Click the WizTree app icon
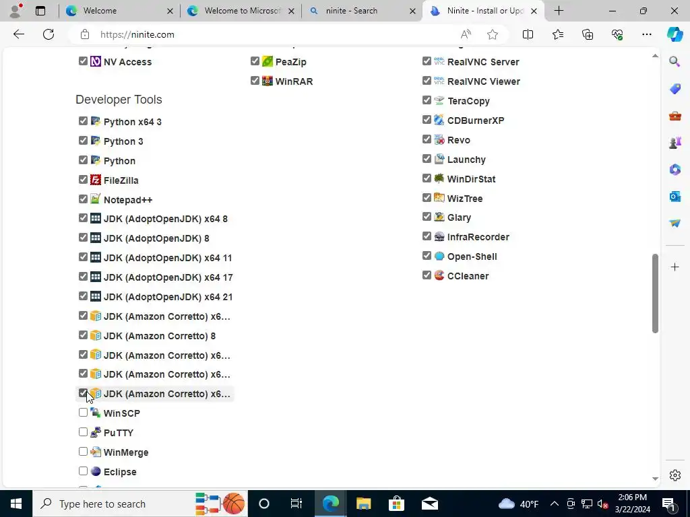Image resolution: width=690 pixels, height=517 pixels. point(439,198)
